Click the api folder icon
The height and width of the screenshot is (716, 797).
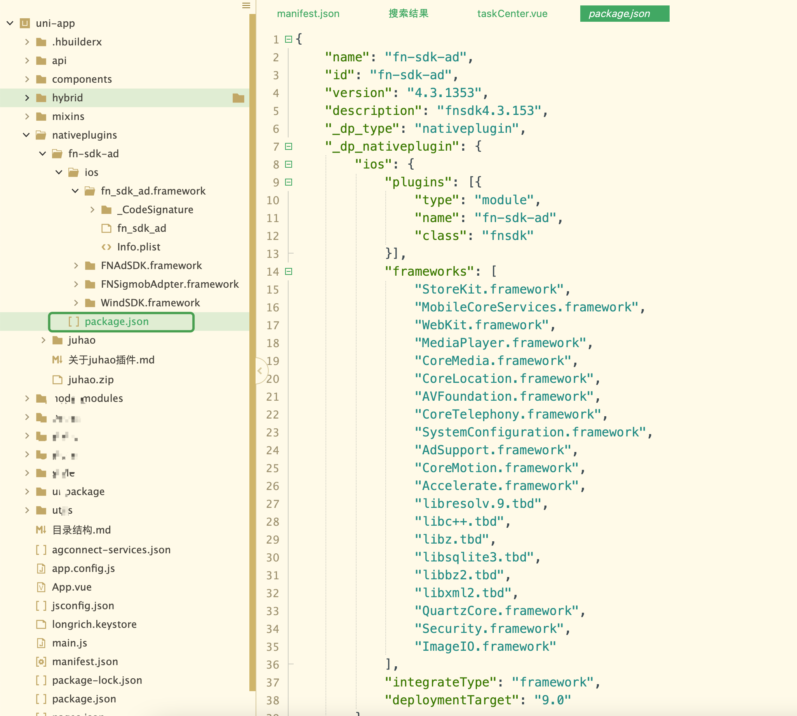click(41, 60)
